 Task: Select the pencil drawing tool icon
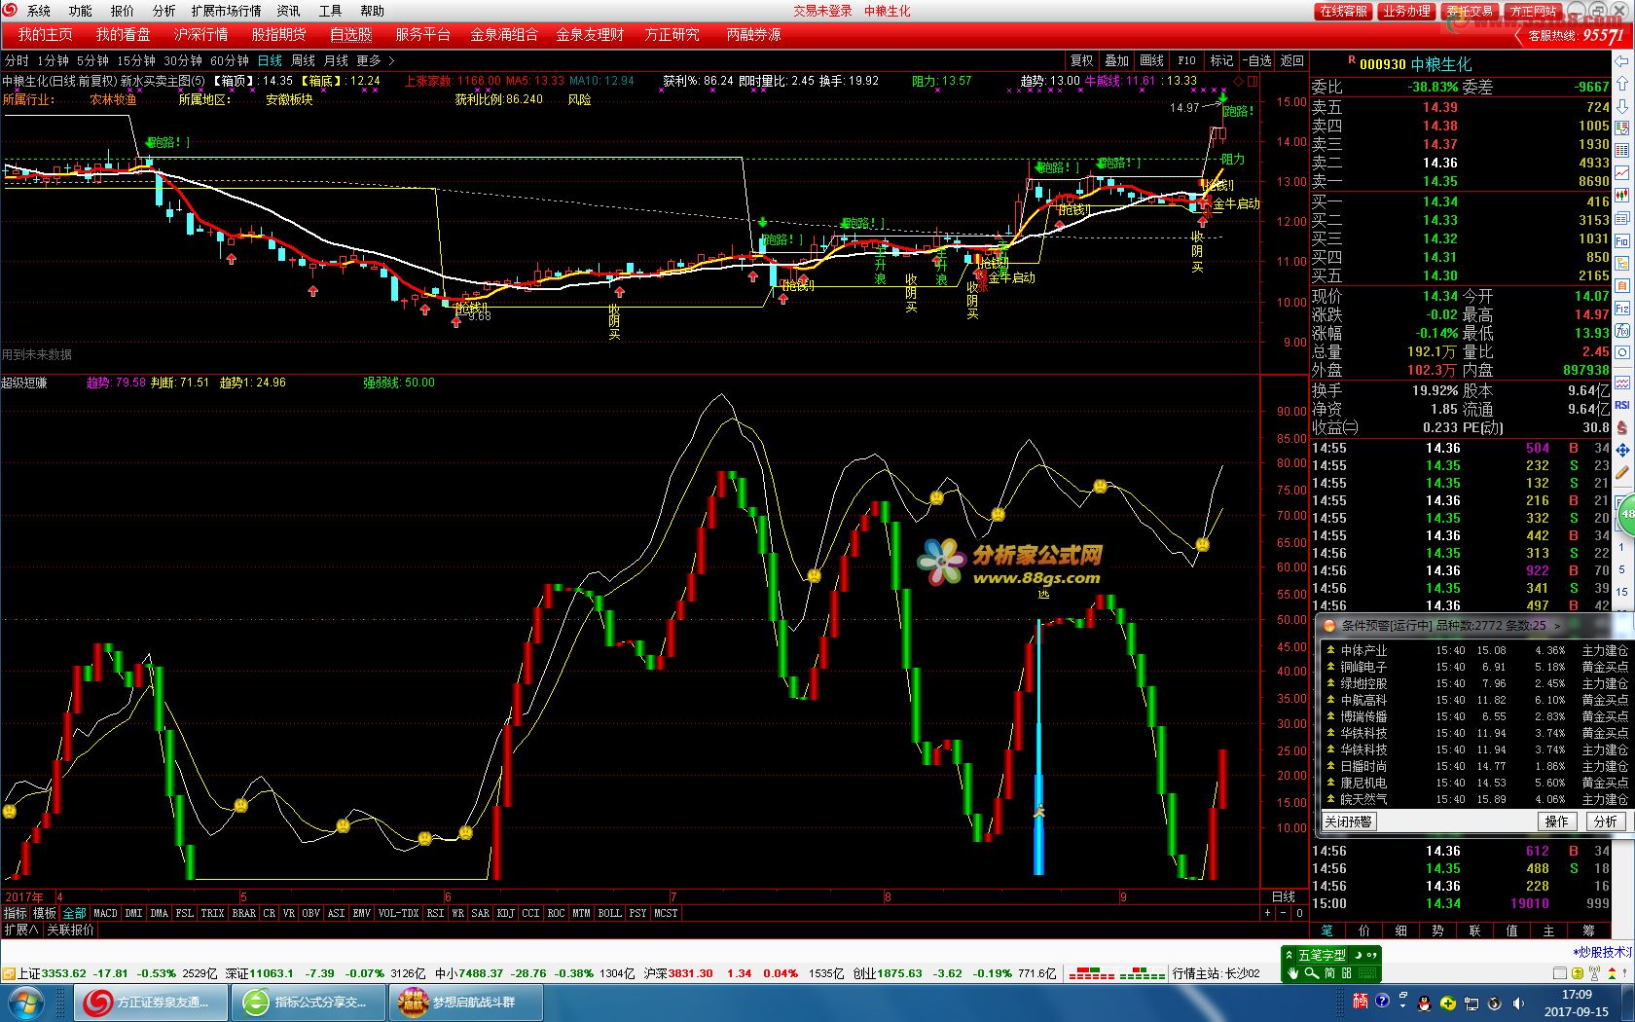pyautogui.click(x=1622, y=473)
